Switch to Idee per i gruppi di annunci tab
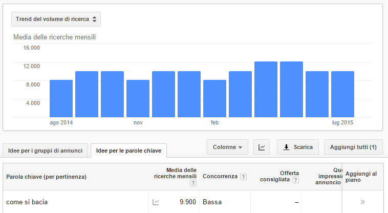The height and width of the screenshot is (213, 388). 45,151
